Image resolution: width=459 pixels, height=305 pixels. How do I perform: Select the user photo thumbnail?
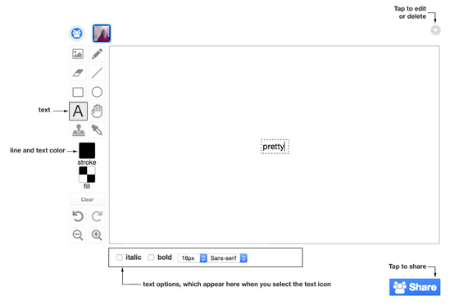click(x=102, y=34)
